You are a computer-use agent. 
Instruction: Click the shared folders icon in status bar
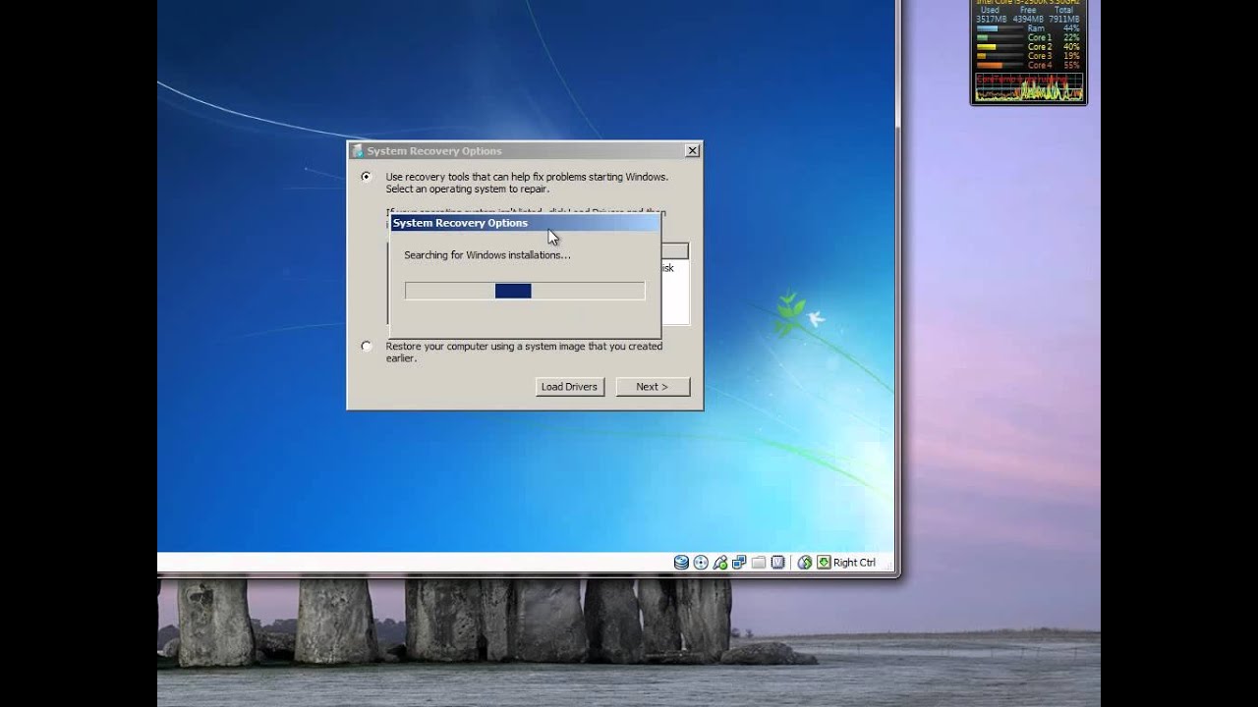tap(758, 563)
